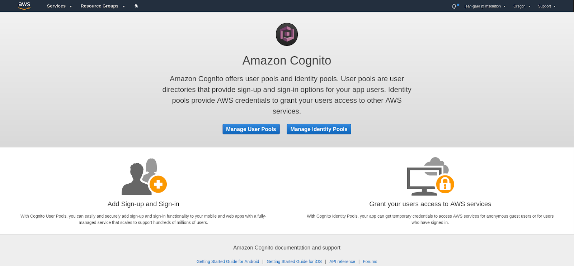Open the Support menu
This screenshot has height=266, width=574.
coord(547,6)
